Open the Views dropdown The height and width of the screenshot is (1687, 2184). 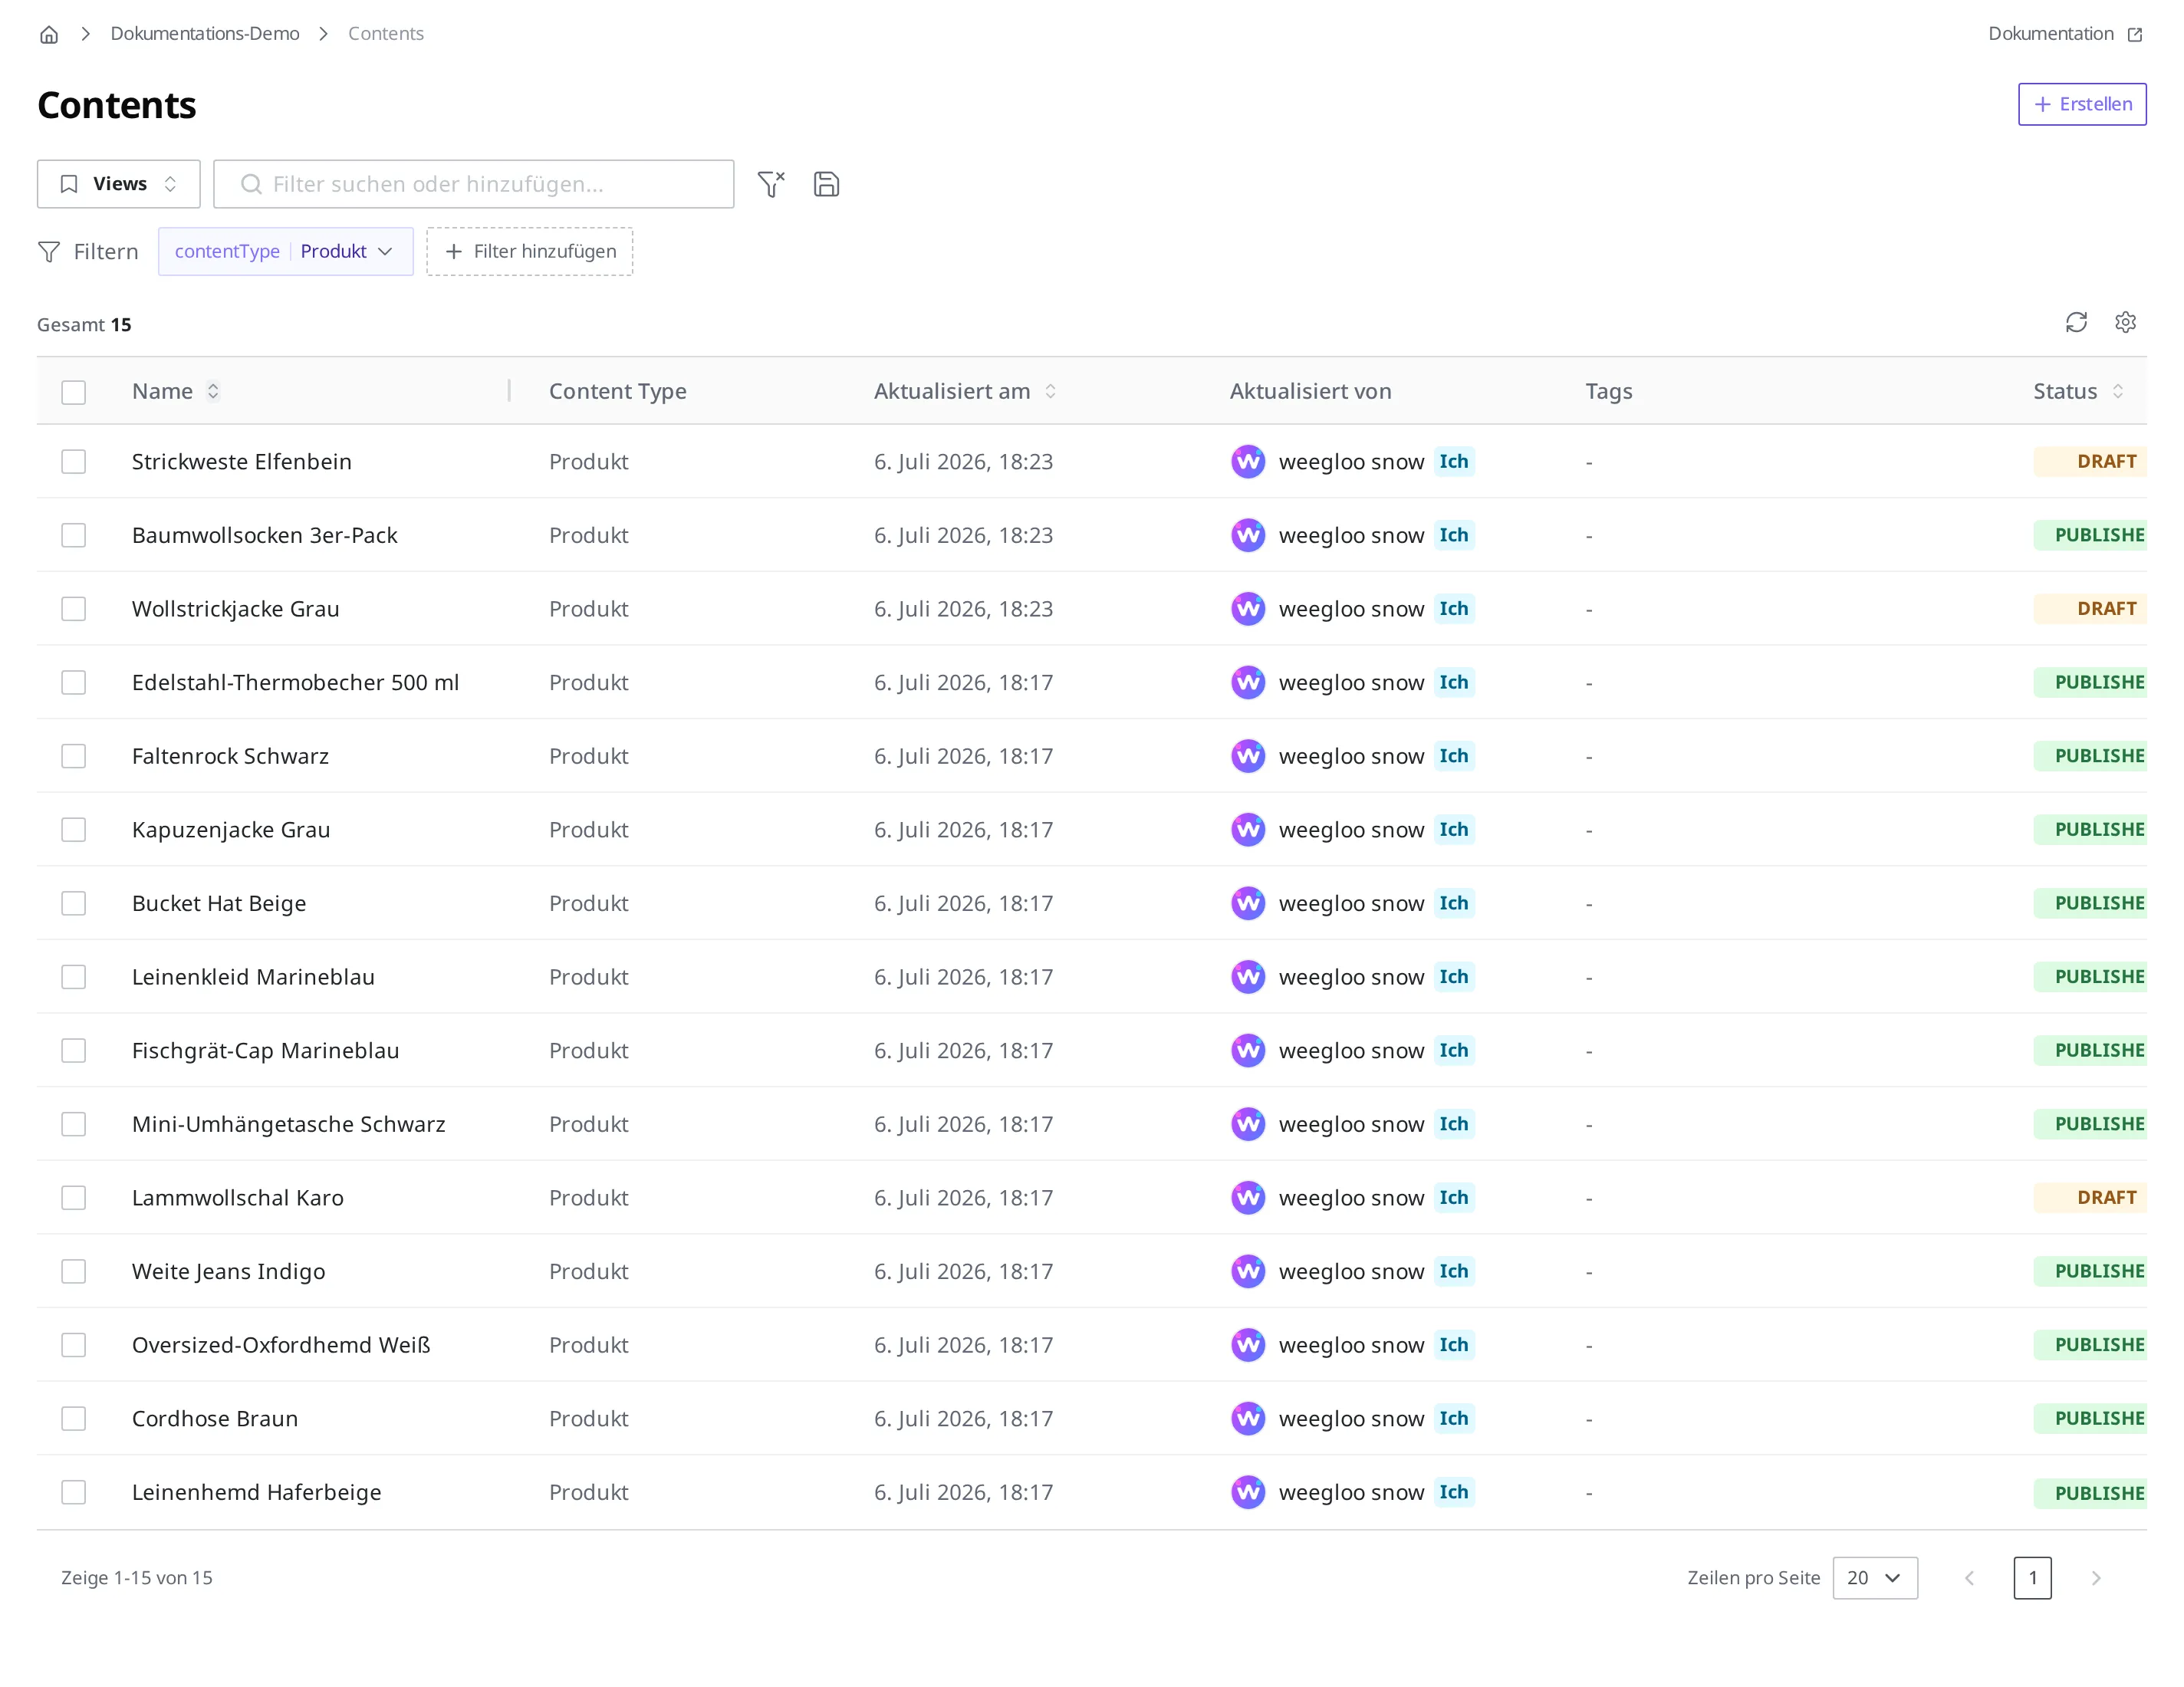pos(119,184)
